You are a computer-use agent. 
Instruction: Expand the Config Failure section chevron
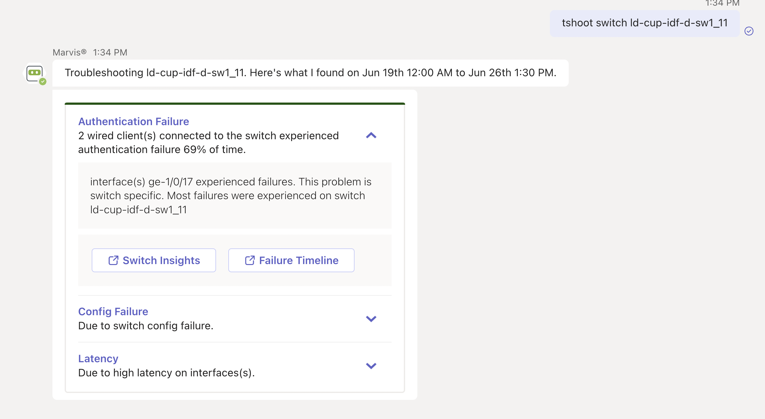pyautogui.click(x=371, y=319)
